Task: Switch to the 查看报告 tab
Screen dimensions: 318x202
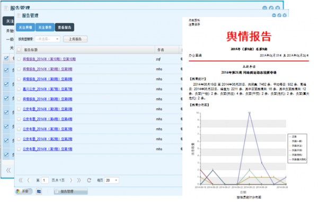Action: (65, 28)
